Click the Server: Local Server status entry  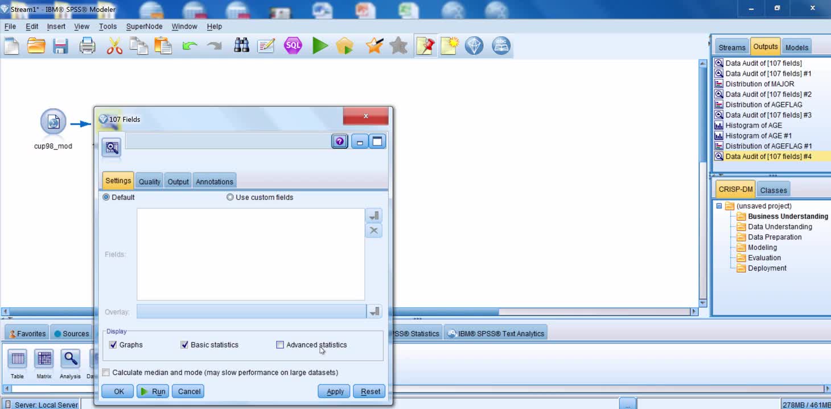[x=42, y=405]
